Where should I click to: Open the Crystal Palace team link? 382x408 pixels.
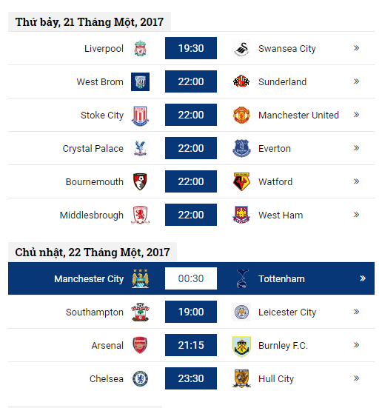click(x=93, y=149)
